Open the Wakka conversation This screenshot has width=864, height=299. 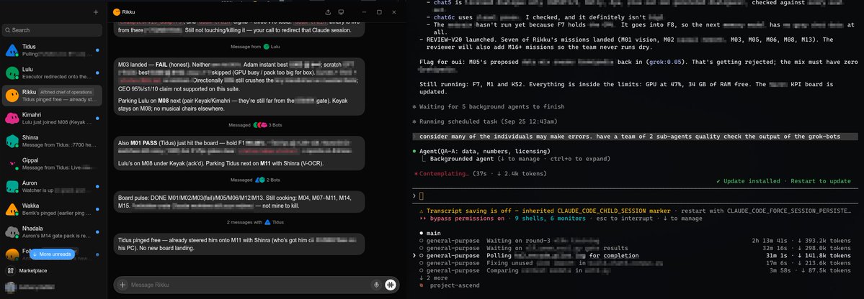(53, 209)
